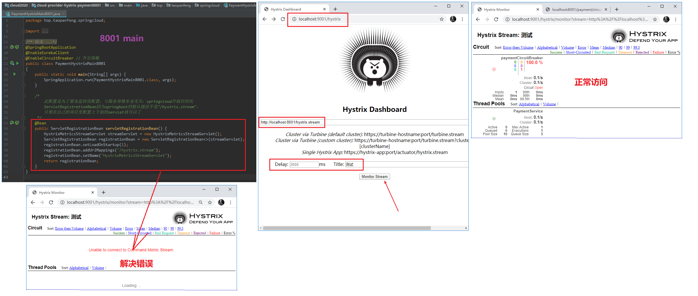Screen dimensions: 698x296
Task: Click the springcloud breadcrumb folder
Action: pos(207,5)
